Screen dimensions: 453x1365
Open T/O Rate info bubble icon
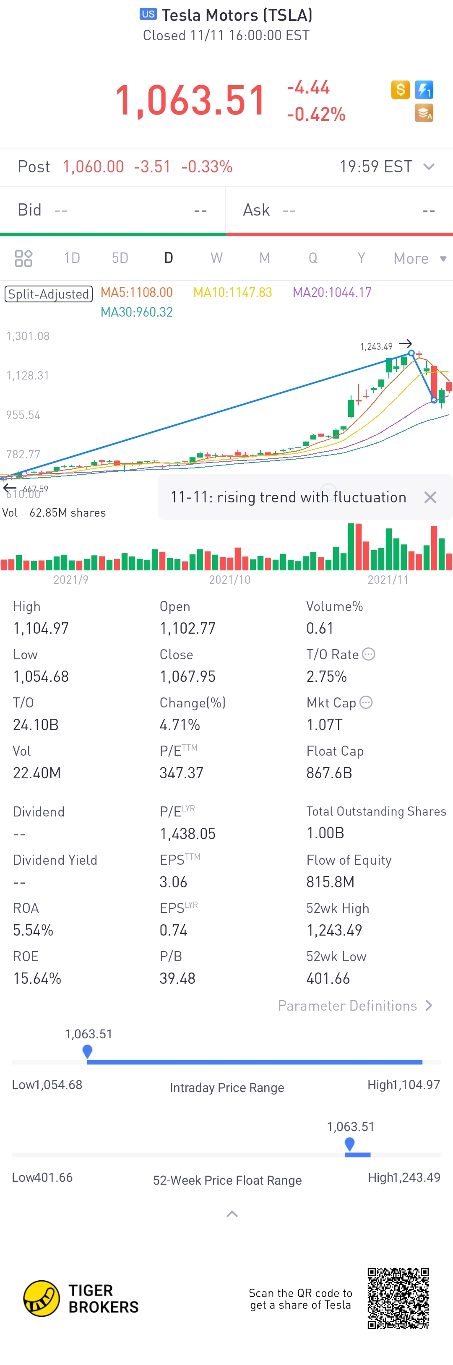tap(369, 655)
